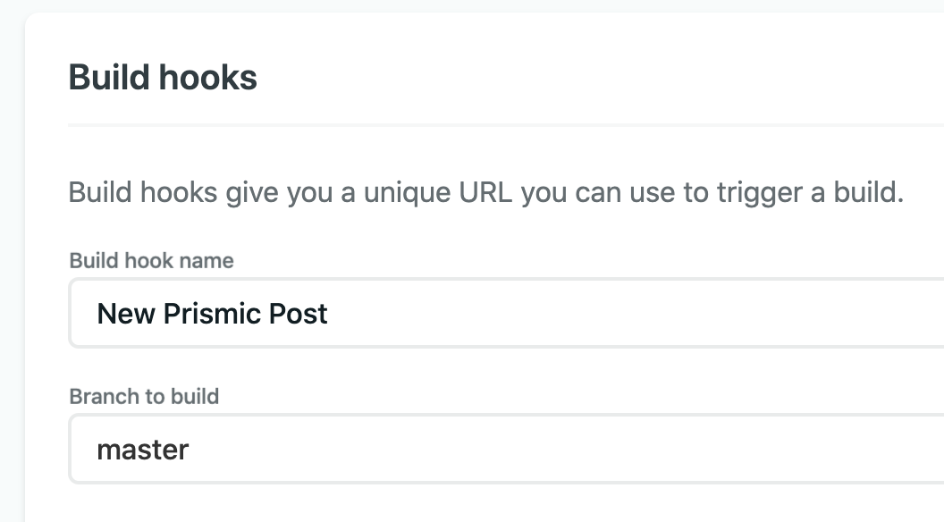Click empty space after "New Prismic Post"
The image size is (944, 522).
click(626, 314)
